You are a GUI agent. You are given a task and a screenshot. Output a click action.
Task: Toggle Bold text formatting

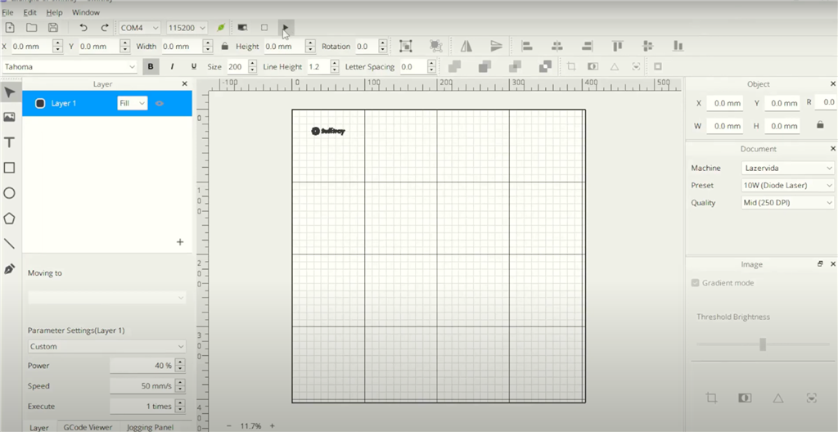tap(151, 67)
